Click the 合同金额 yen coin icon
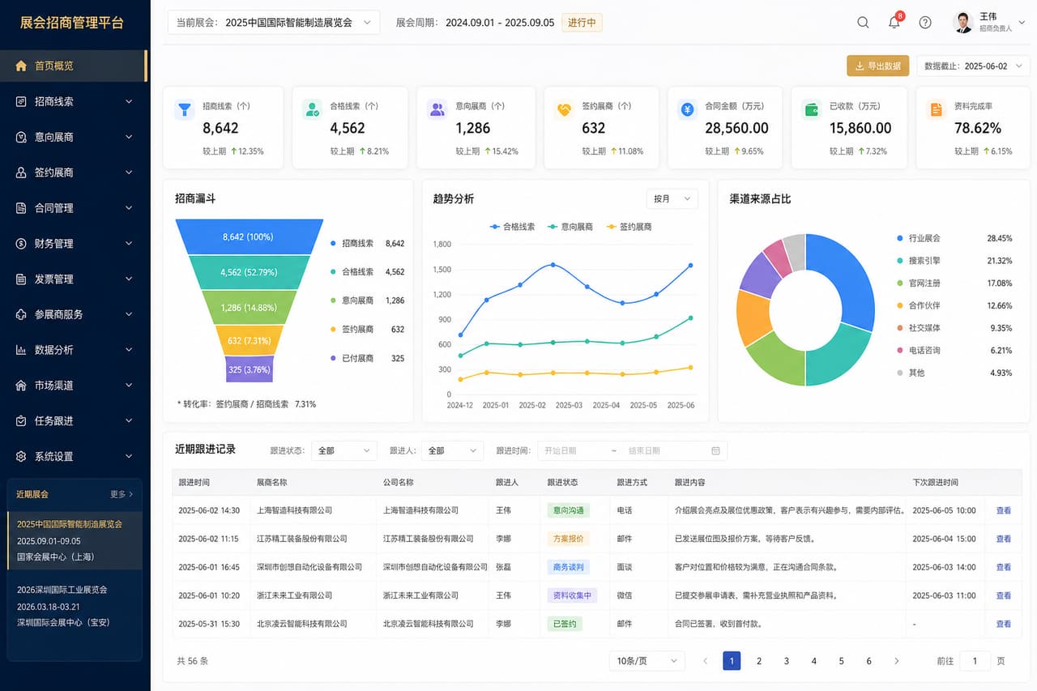The width and height of the screenshot is (1037, 691). click(688, 109)
